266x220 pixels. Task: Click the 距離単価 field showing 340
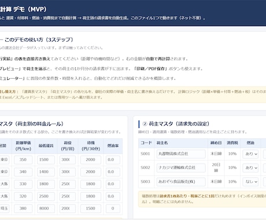tap(23, 172)
